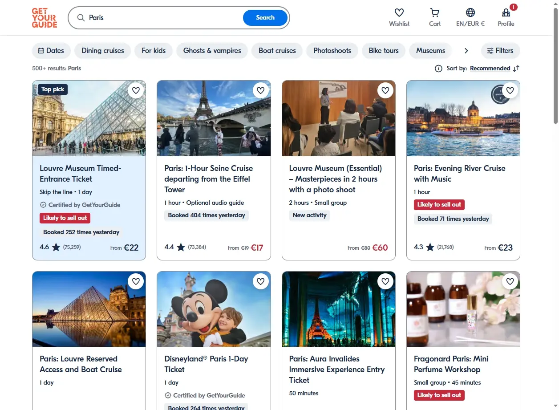The width and height of the screenshot is (559, 410).
Task: Open Fragonard Paris: Mini Perfume Workshop title
Action: tap(451, 364)
